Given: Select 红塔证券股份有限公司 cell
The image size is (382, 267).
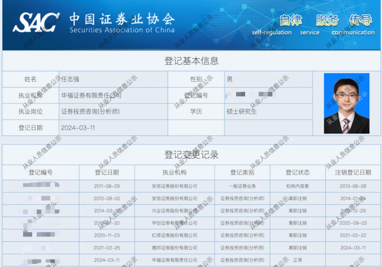Looking at the screenshot, I should coord(174,235).
